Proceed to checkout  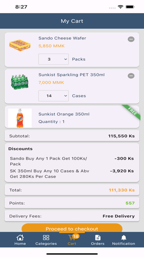(x=72, y=228)
